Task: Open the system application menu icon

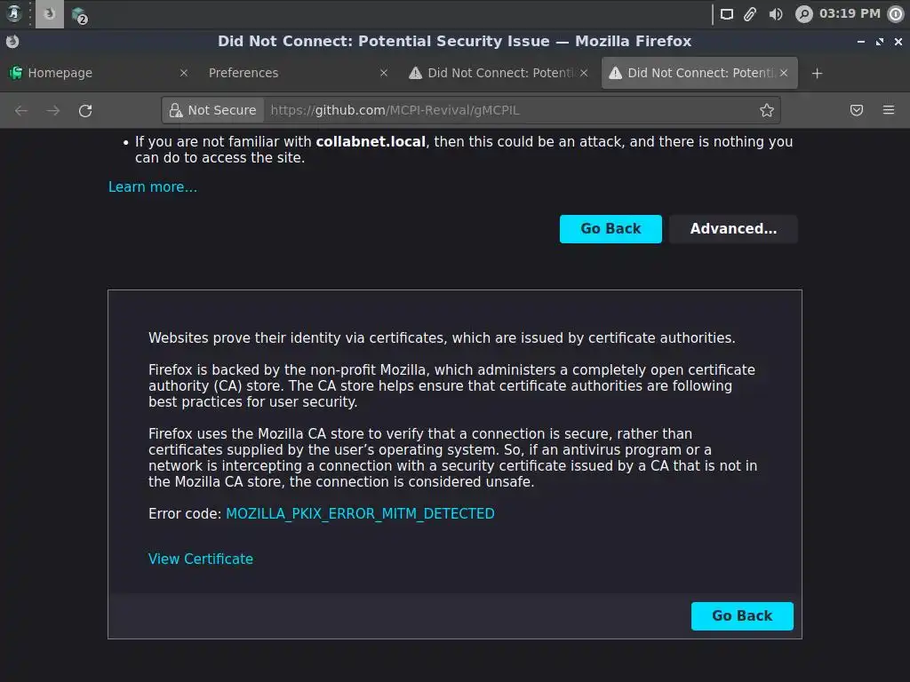Action: (13, 13)
